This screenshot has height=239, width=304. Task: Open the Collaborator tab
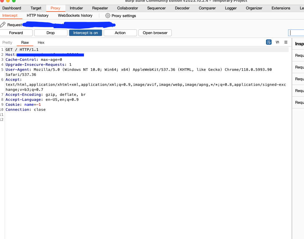(x=128, y=8)
